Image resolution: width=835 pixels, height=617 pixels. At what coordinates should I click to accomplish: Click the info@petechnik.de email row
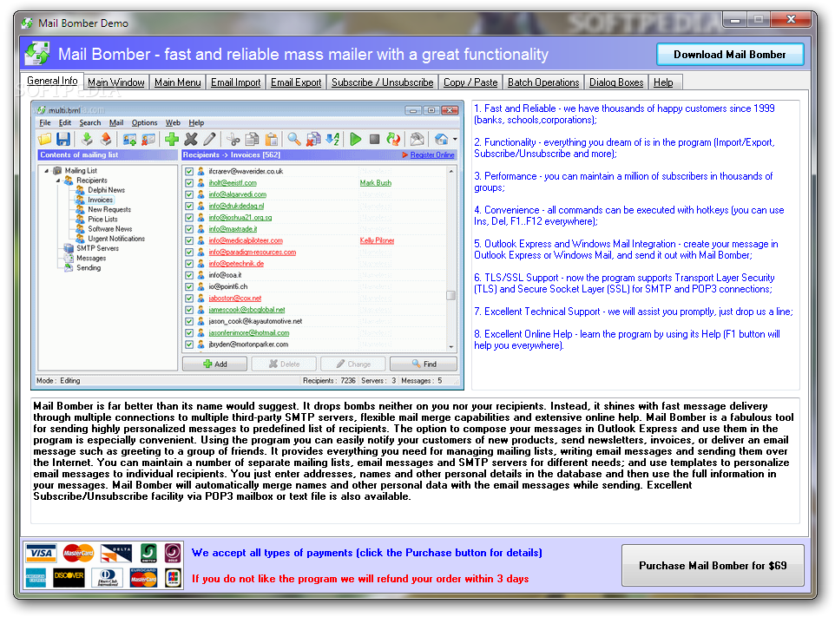236,264
